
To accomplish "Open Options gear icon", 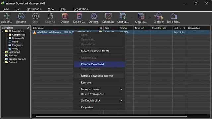I will 94,16.
